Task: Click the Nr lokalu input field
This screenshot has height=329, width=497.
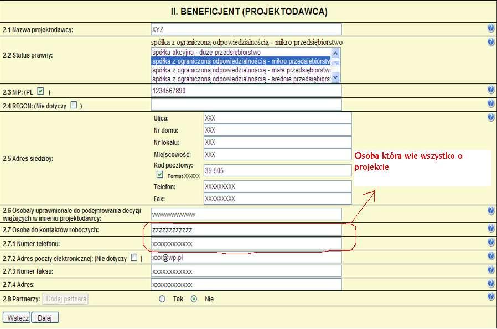Action: [278, 142]
